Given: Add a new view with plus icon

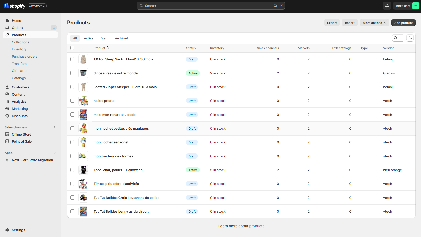Looking at the screenshot, I should pyautogui.click(x=136, y=38).
